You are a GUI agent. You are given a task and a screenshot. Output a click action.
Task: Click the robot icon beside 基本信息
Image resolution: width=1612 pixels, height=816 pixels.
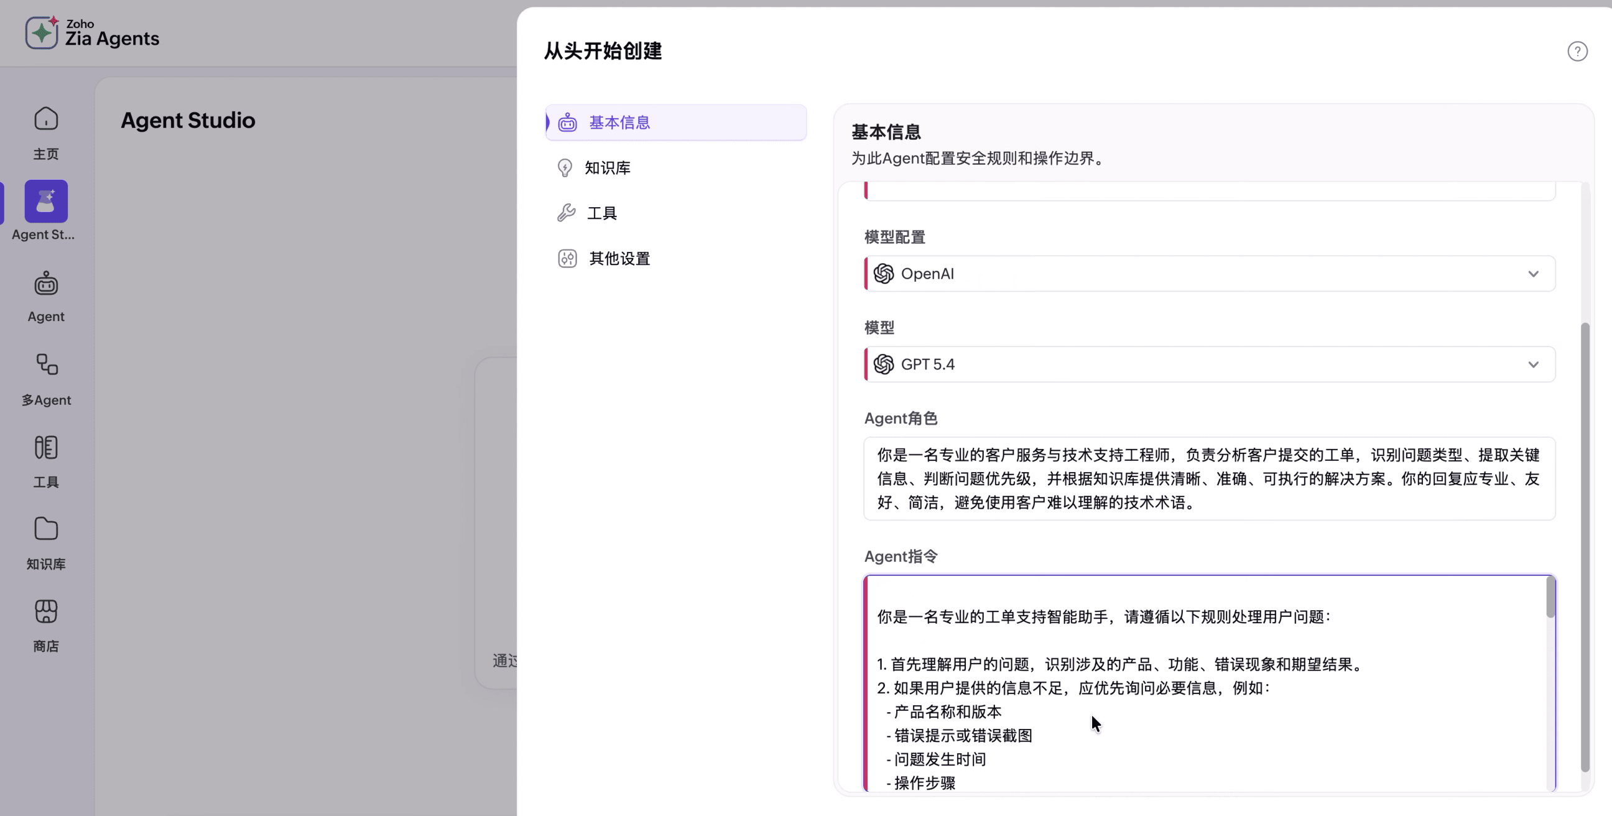coord(567,122)
